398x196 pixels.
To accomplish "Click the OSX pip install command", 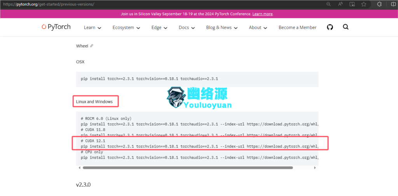I will point(149,79).
